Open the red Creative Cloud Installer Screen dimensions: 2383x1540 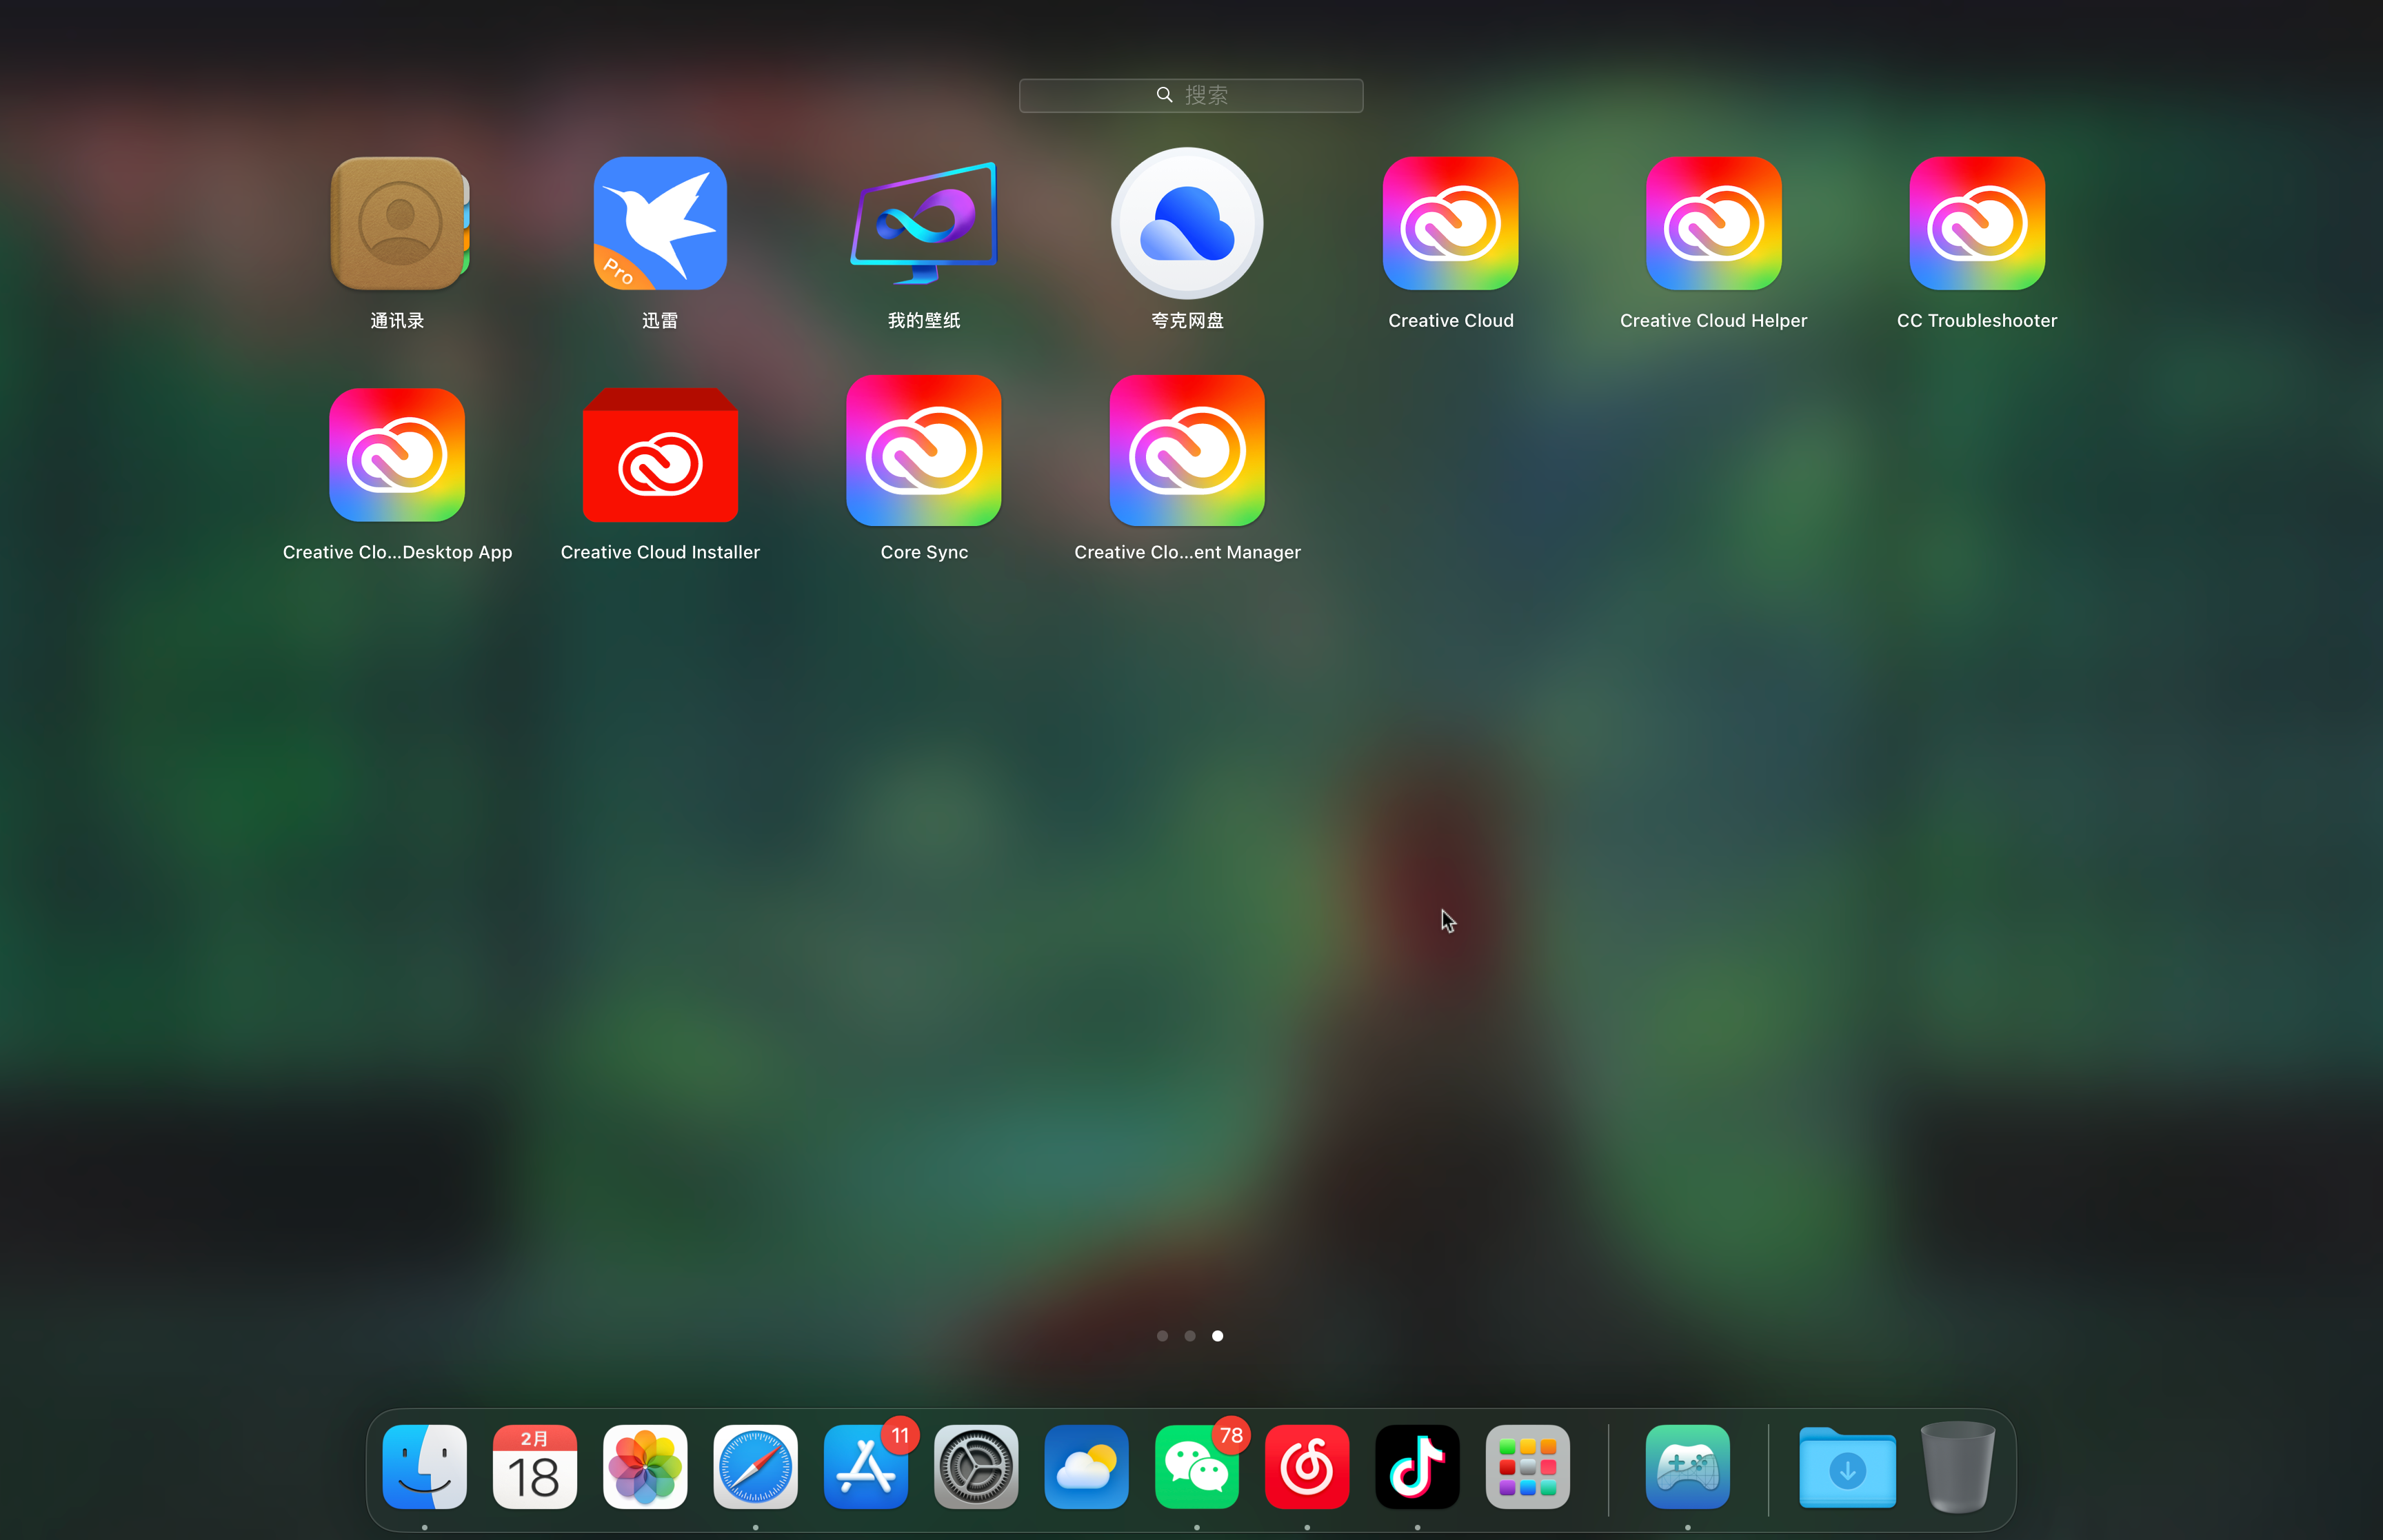[660, 455]
